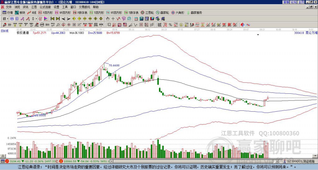Click the 权 price-adjustment toggle icon
Image resolution: width=318 pixels, height=170 pixels.
pyautogui.click(x=40, y=19)
